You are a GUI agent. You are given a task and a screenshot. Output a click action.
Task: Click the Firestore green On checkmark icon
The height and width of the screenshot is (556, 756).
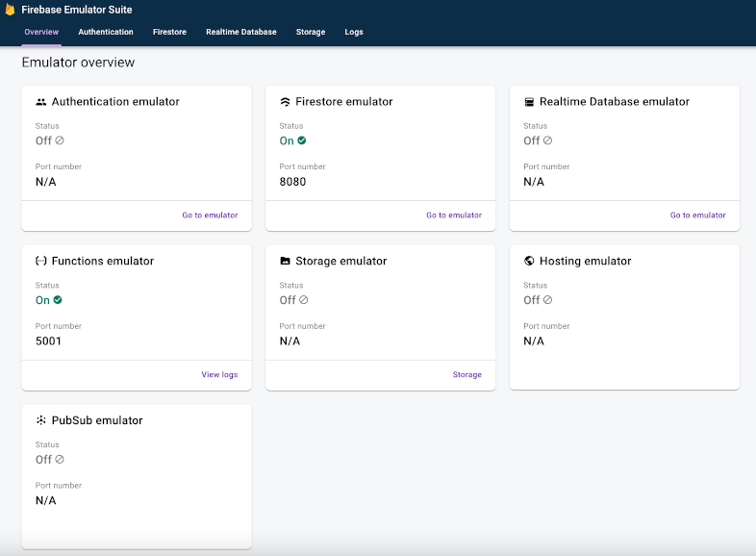[x=302, y=140]
